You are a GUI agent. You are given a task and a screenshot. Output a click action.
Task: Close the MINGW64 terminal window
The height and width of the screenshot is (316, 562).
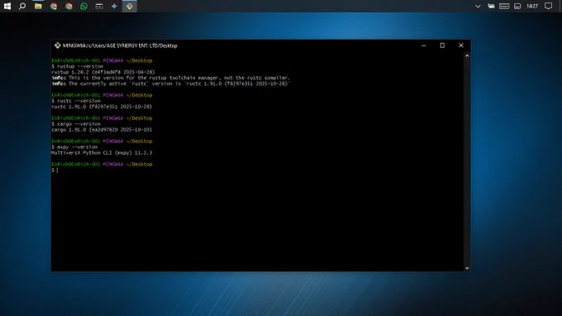pos(461,45)
